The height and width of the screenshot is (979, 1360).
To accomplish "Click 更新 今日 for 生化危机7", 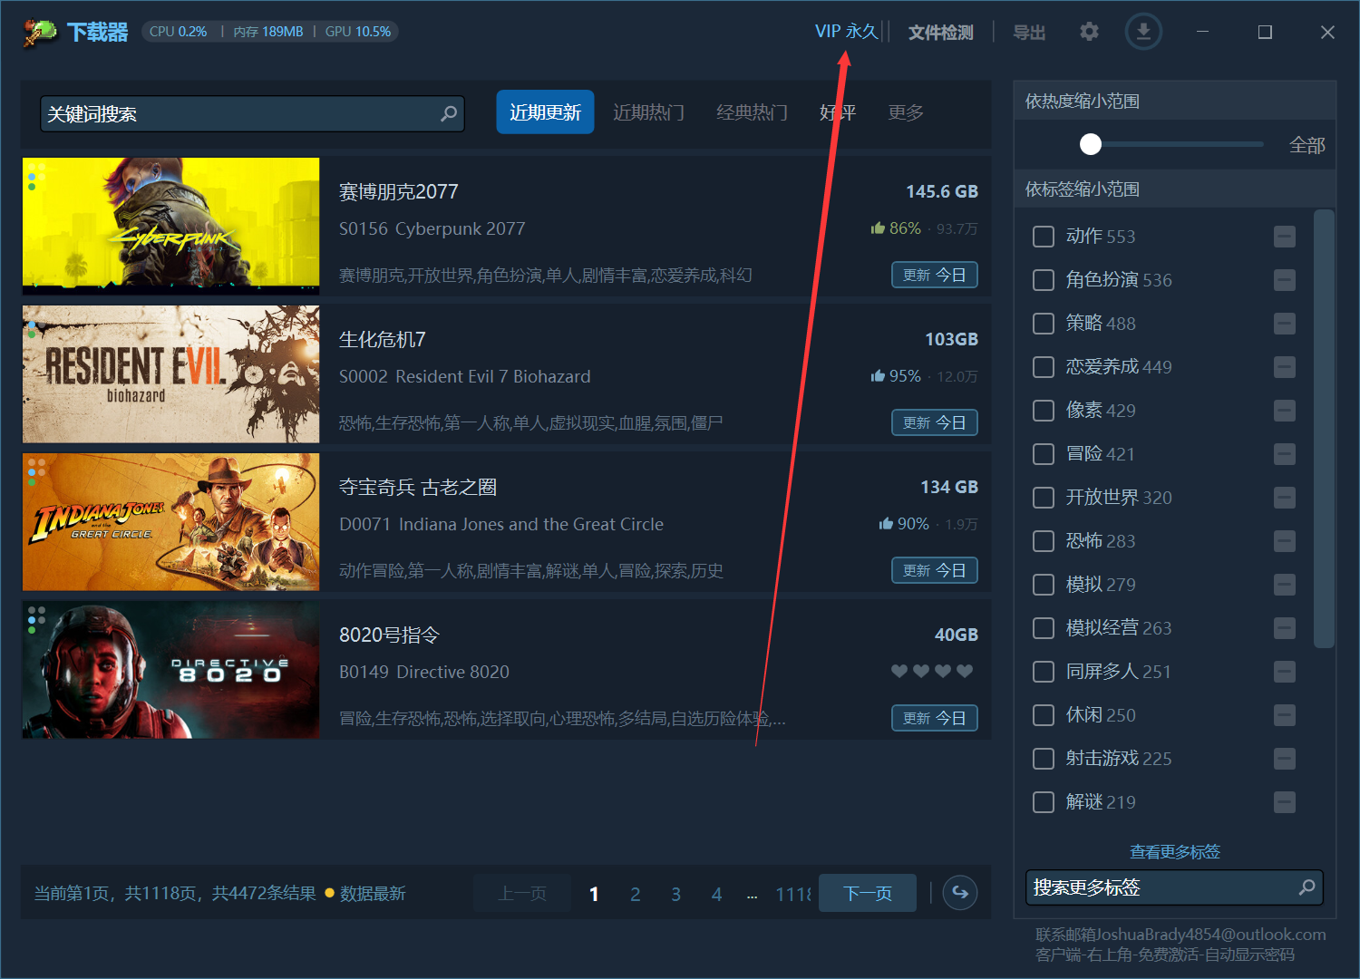I will (935, 422).
